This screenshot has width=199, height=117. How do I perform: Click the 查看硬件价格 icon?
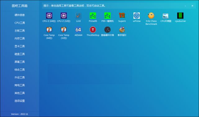pos(107,30)
